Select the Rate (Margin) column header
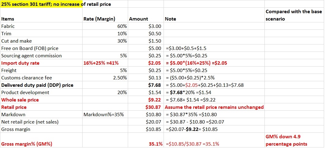 tap(99, 19)
